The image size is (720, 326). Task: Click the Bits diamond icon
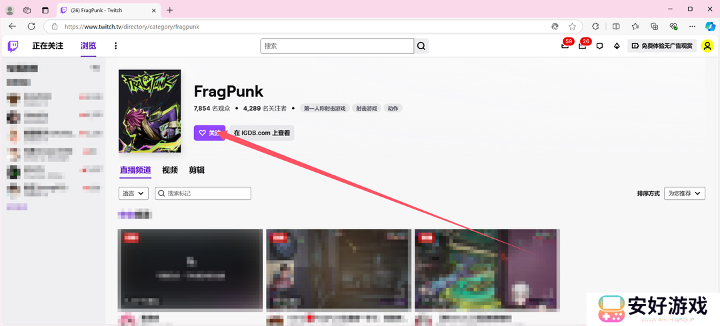pos(617,46)
